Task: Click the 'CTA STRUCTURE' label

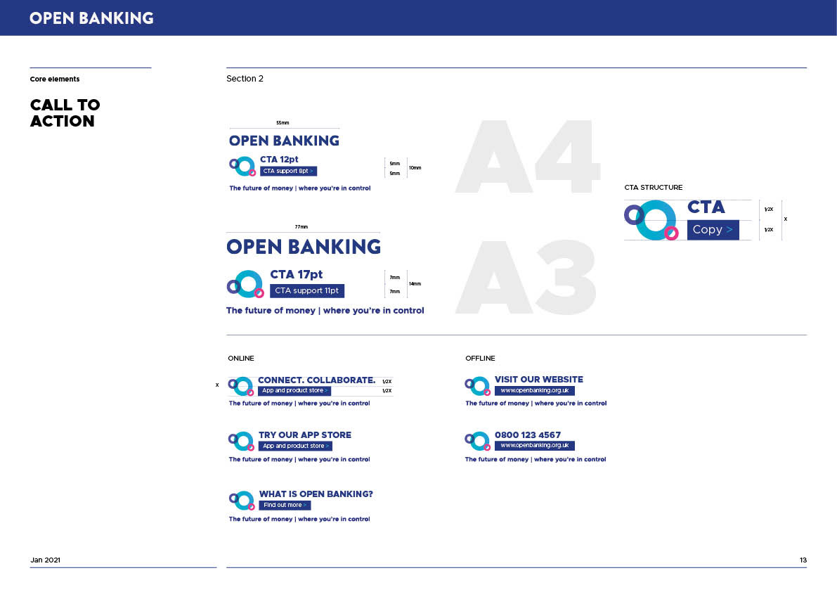Action: (x=654, y=187)
